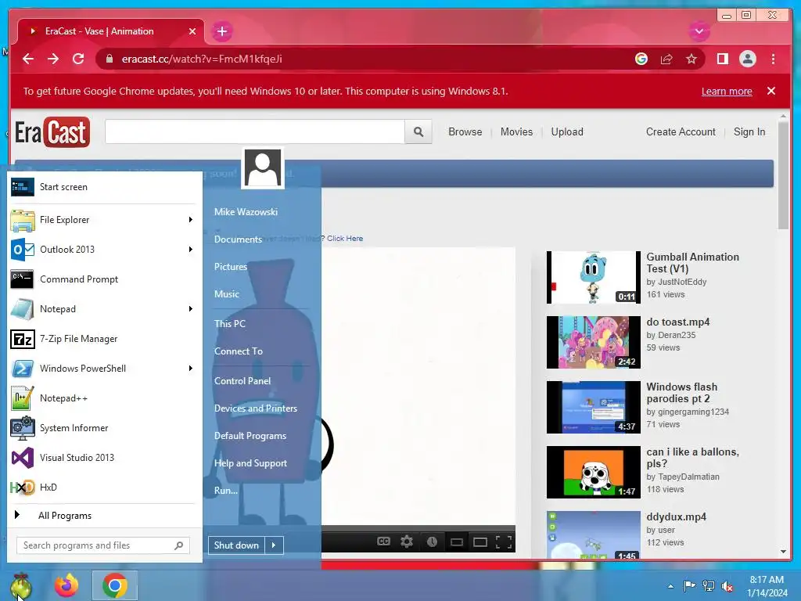
Task: Expand Outlook 2013 jump list arrow
Action: pyautogui.click(x=191, y=250)
